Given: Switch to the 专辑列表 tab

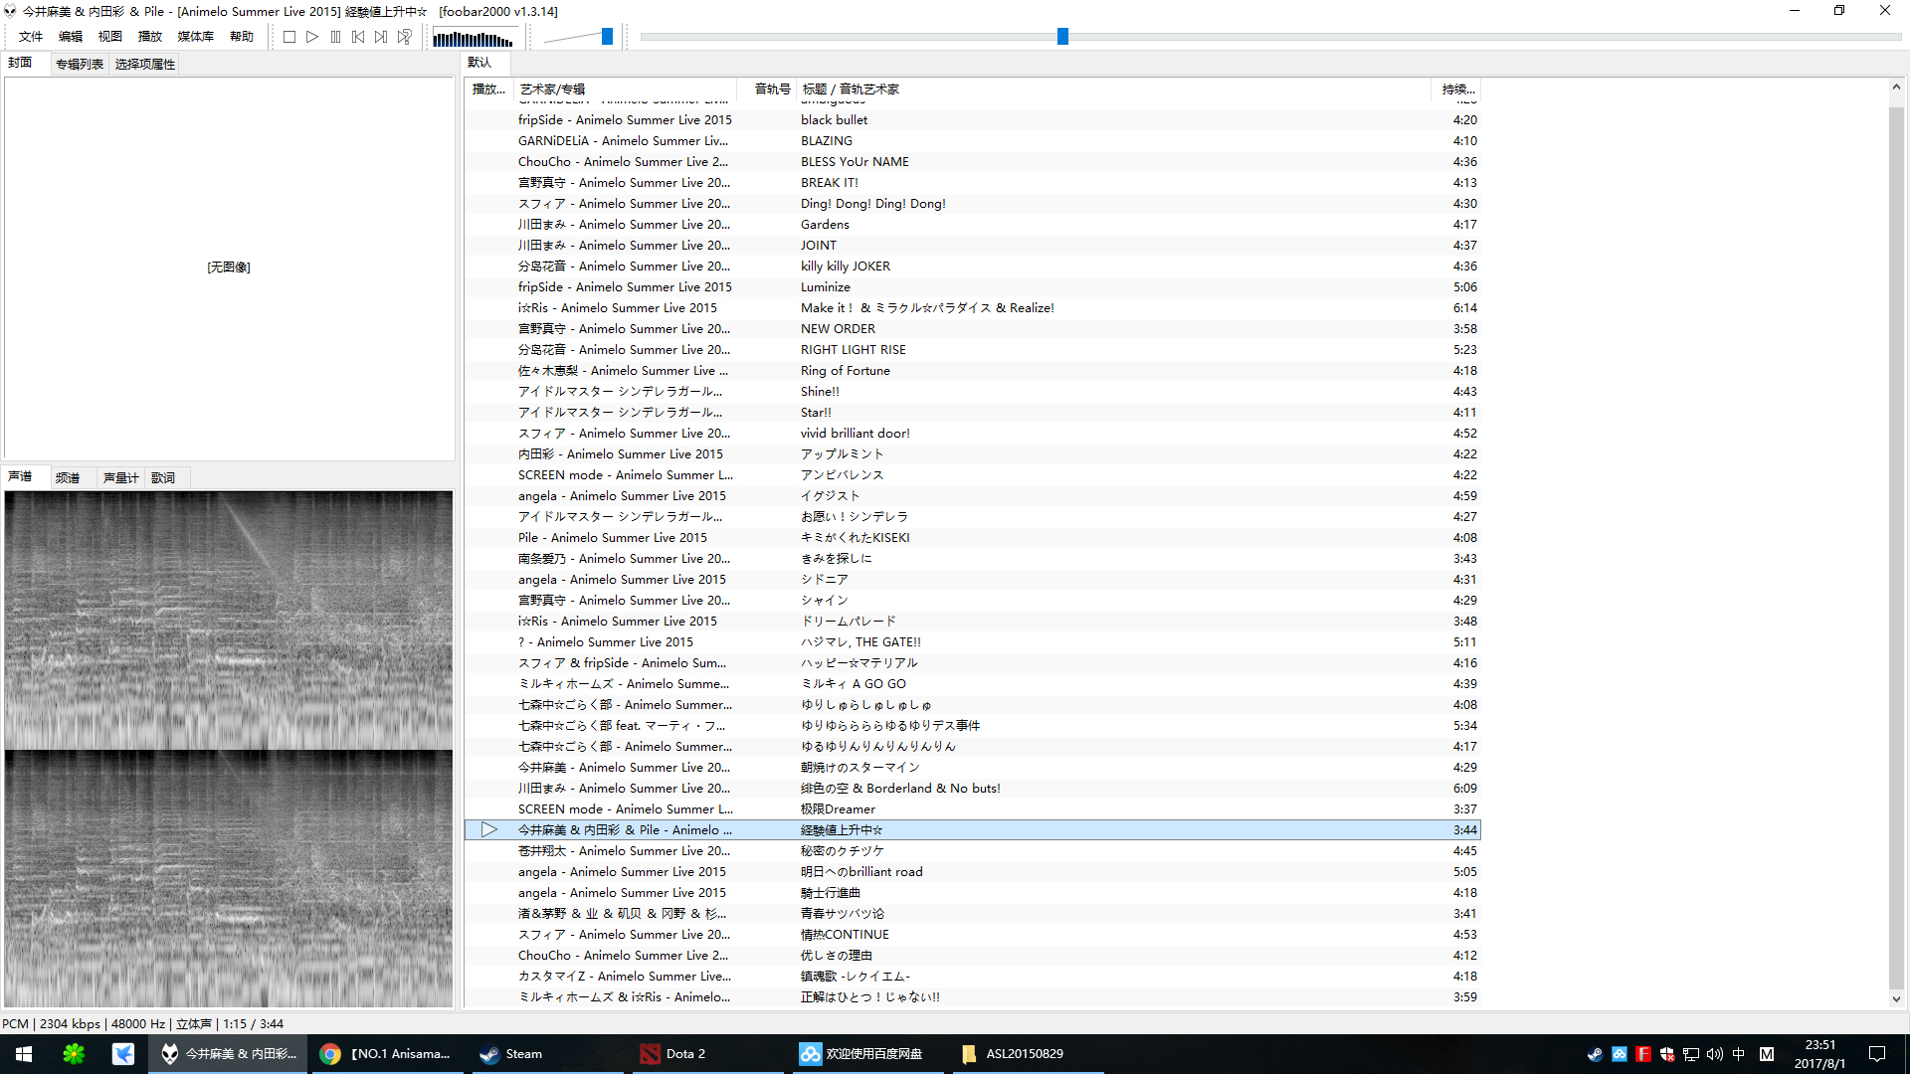Looking at the screenshot, I should click(x=80, y=64).
